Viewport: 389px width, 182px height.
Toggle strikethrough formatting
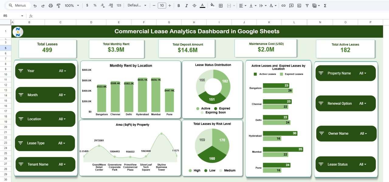194,5
